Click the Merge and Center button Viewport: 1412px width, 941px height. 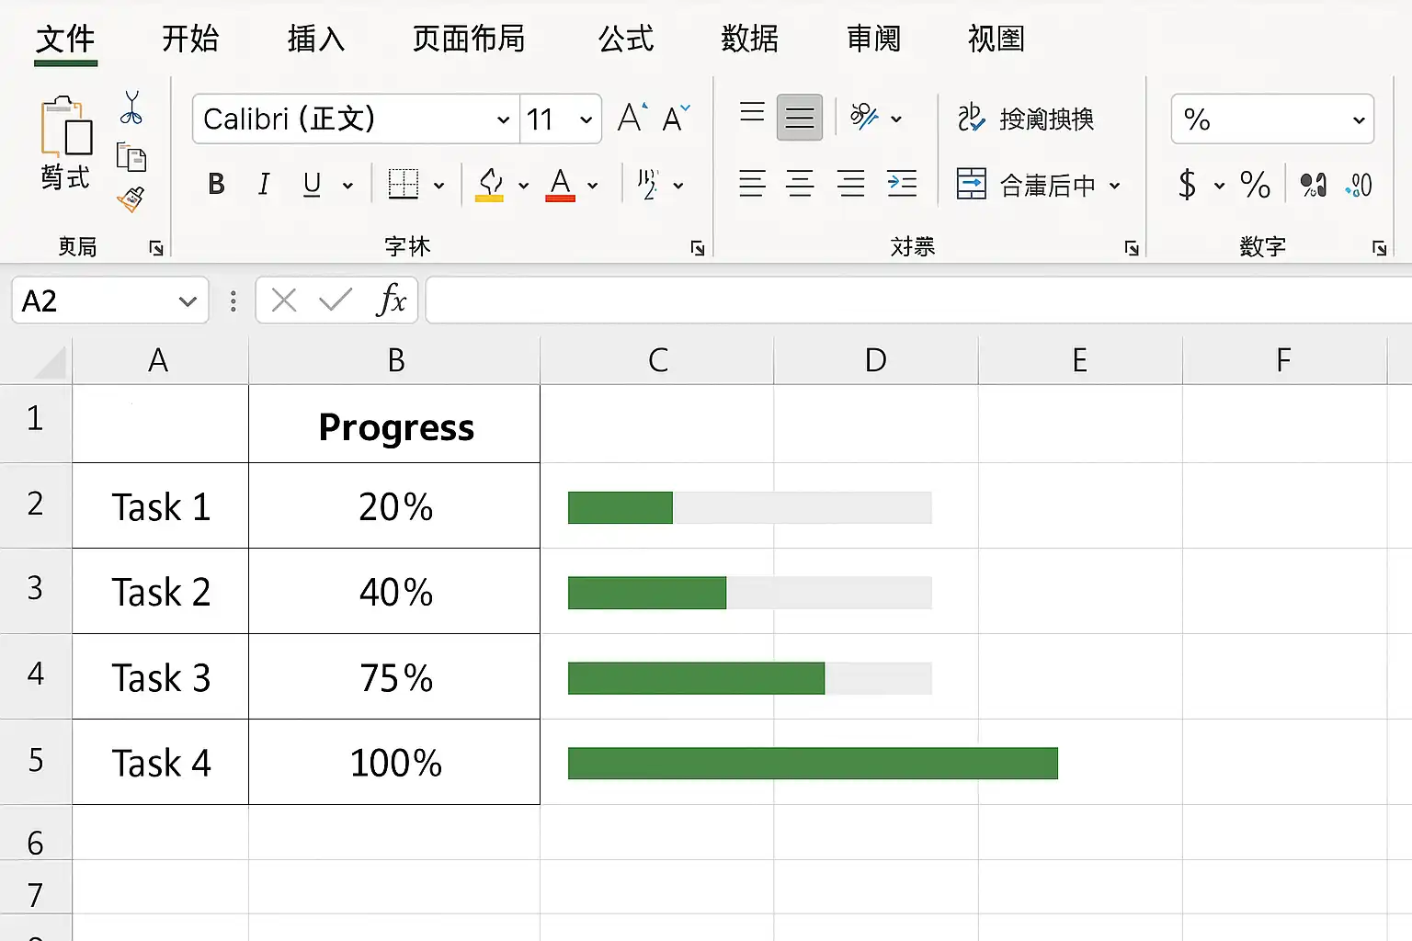click(x=1039, y=185)
